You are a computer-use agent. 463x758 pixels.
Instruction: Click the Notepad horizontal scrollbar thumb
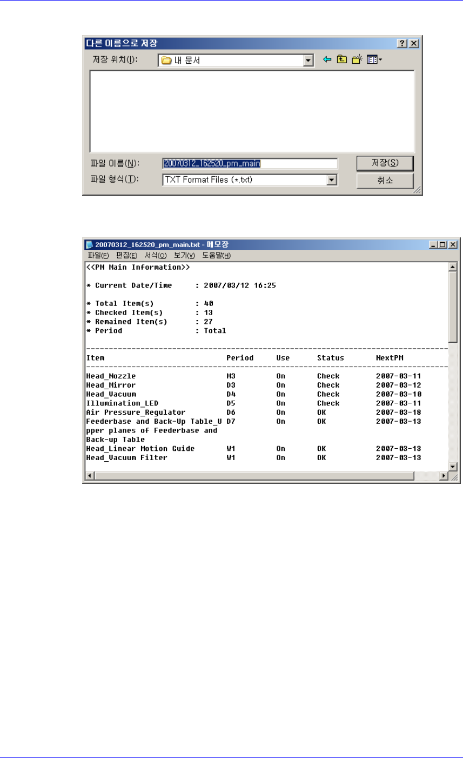point(254,476)
